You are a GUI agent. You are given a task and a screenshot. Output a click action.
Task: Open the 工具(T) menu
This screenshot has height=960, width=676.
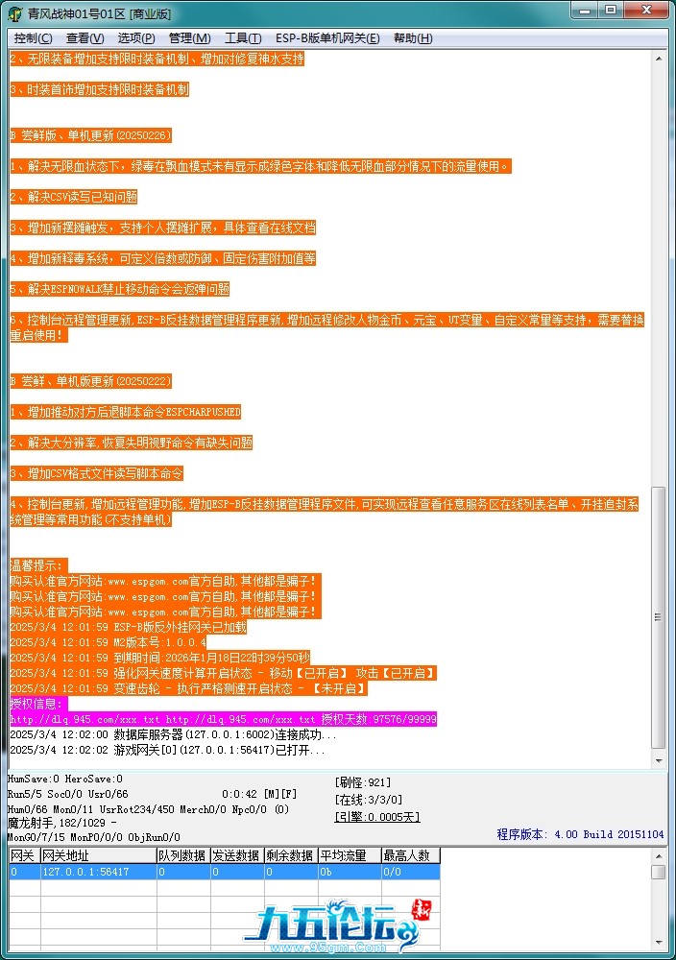coord(243,38)
